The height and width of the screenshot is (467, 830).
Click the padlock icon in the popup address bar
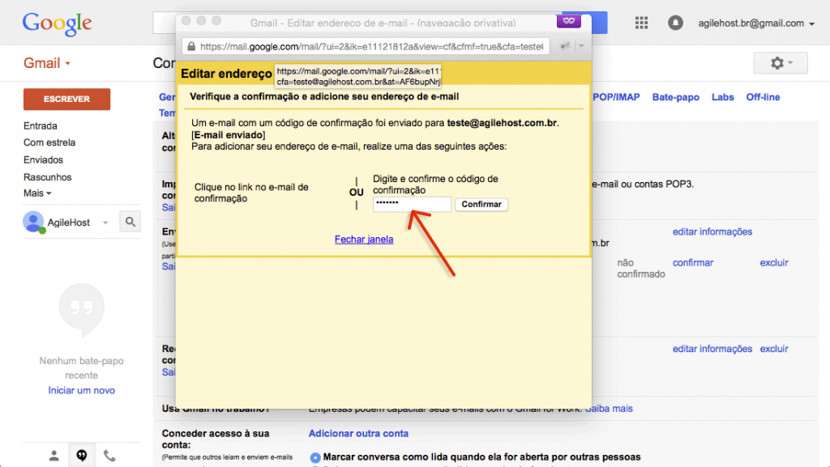[x=191, y=46]
